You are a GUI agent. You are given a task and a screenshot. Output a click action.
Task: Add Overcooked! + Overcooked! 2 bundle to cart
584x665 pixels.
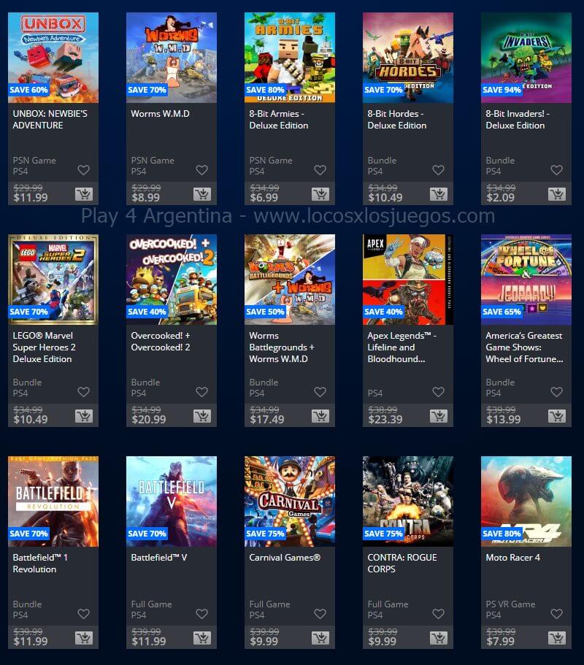pyautogui.click(x=202, y=416)
